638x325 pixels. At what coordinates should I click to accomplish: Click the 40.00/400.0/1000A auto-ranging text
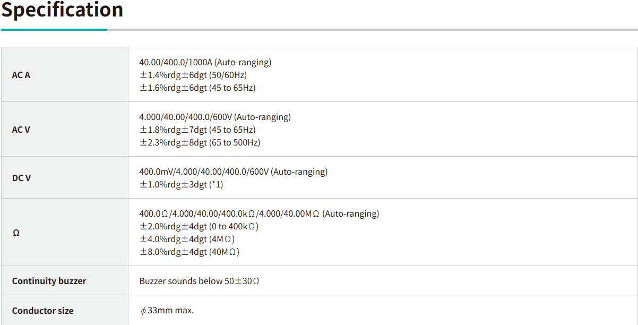(205, 62)
